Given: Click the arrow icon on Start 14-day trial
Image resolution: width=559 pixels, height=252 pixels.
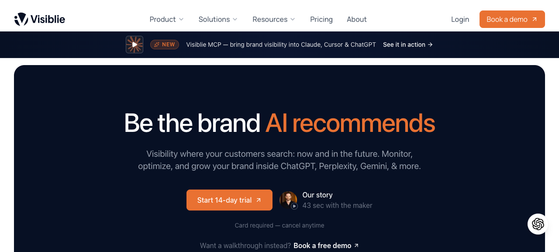Looking at the screenshot, I should click(259, 200).
